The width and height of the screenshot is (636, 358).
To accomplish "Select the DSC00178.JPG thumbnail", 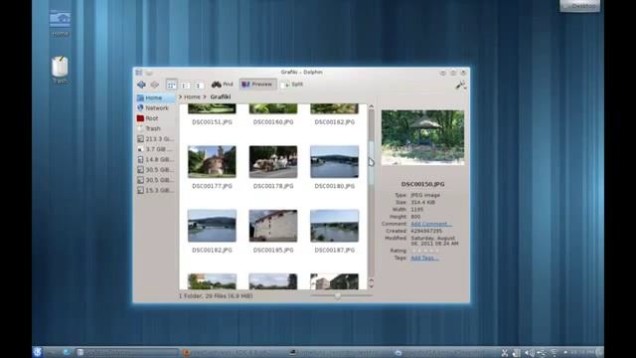I will point(273,161).
